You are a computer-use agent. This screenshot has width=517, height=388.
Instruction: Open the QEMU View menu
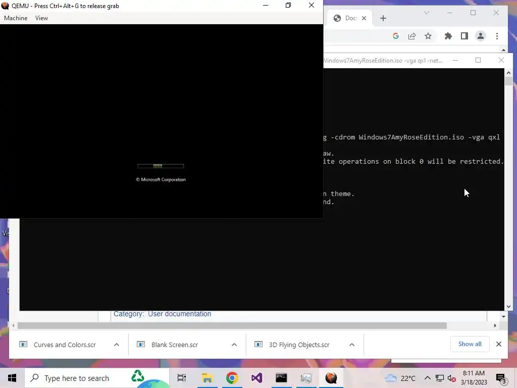point(41,18)
